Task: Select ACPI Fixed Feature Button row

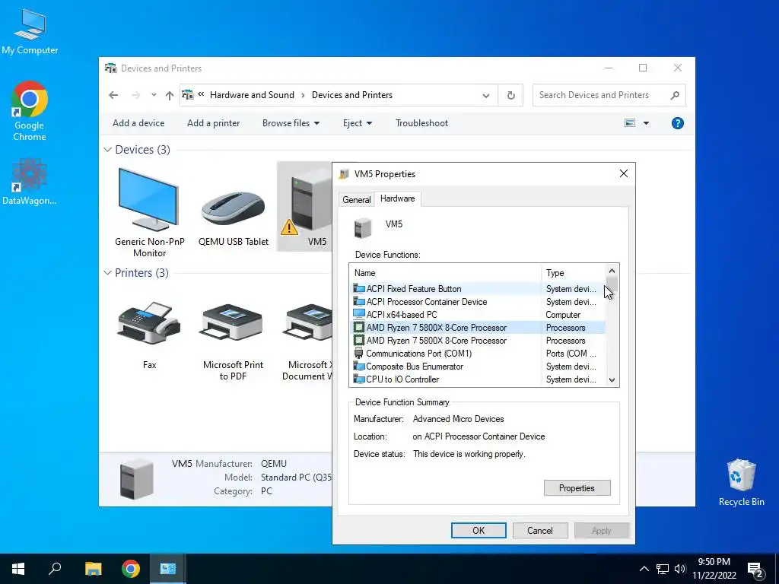Action: [478, 288]
